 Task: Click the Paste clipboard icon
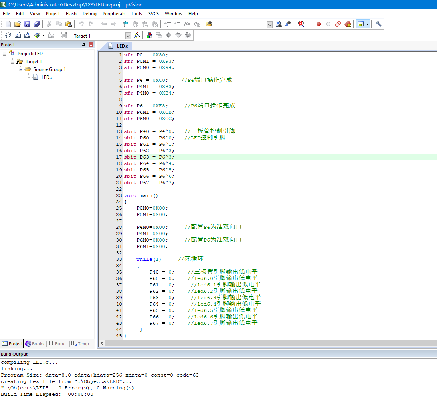[x=69, y=24]
